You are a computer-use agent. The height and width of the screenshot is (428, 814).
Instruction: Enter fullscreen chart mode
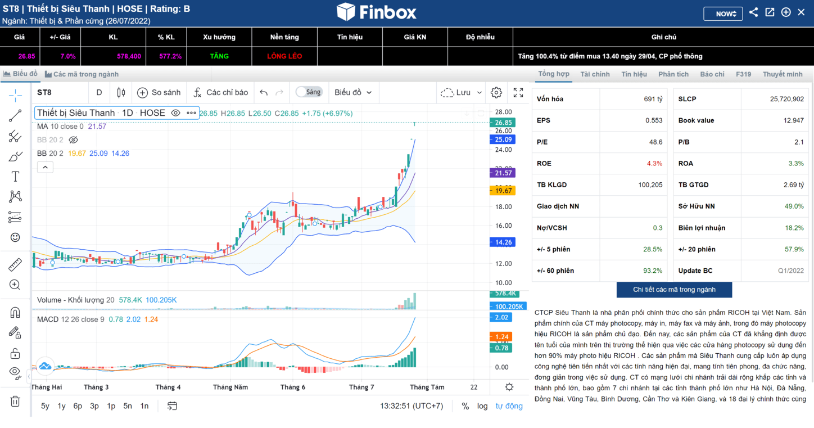(518, 93)
